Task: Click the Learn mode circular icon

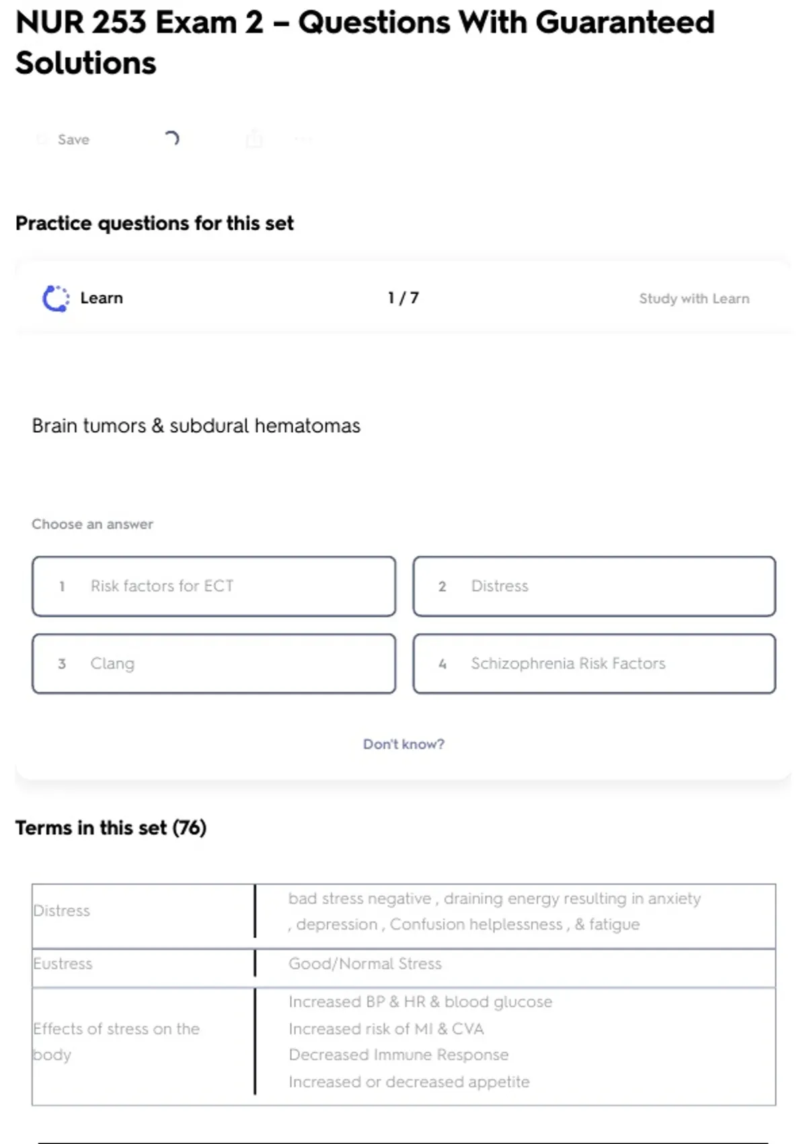Action: click(56, 299)
